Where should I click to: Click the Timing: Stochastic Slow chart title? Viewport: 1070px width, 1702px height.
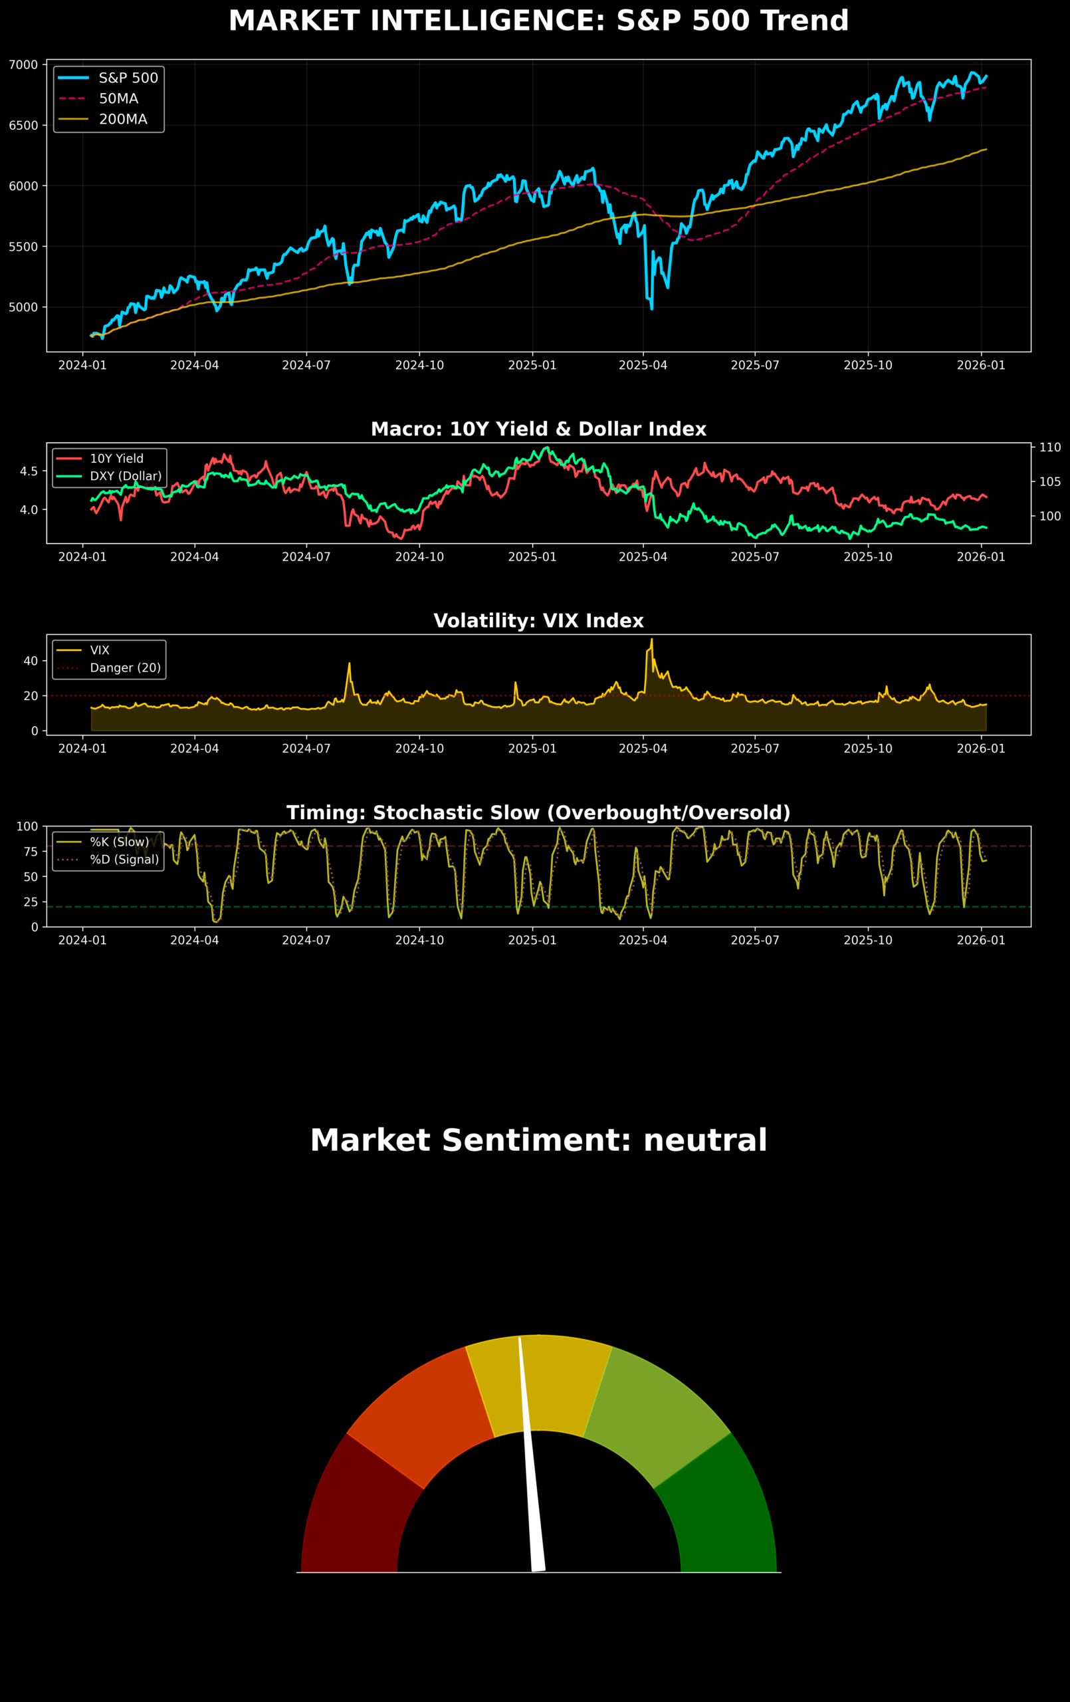(538, 813)
